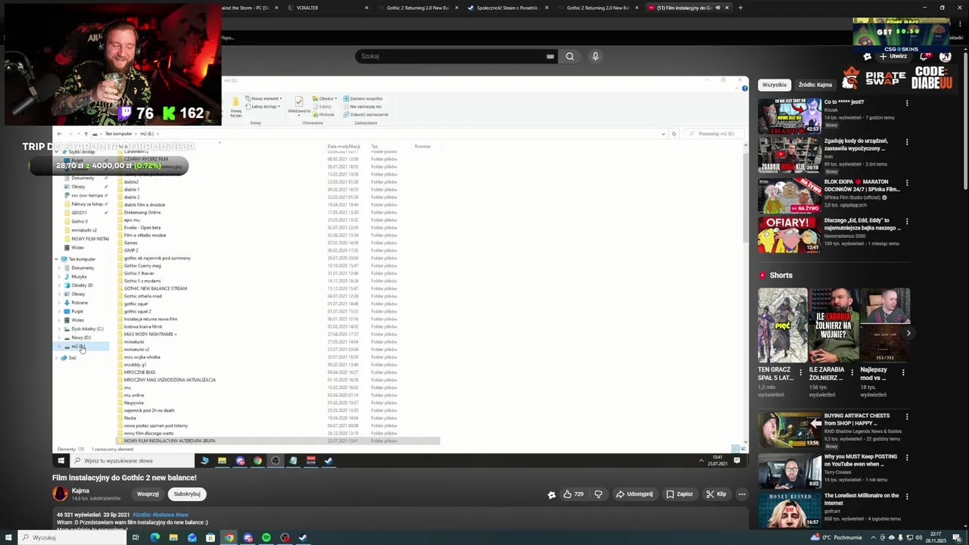Image resolution: width=969 pixels, height=545 pixels.
Task: Select the Wszystkie filter chip
Action: [x=774, y=85]
